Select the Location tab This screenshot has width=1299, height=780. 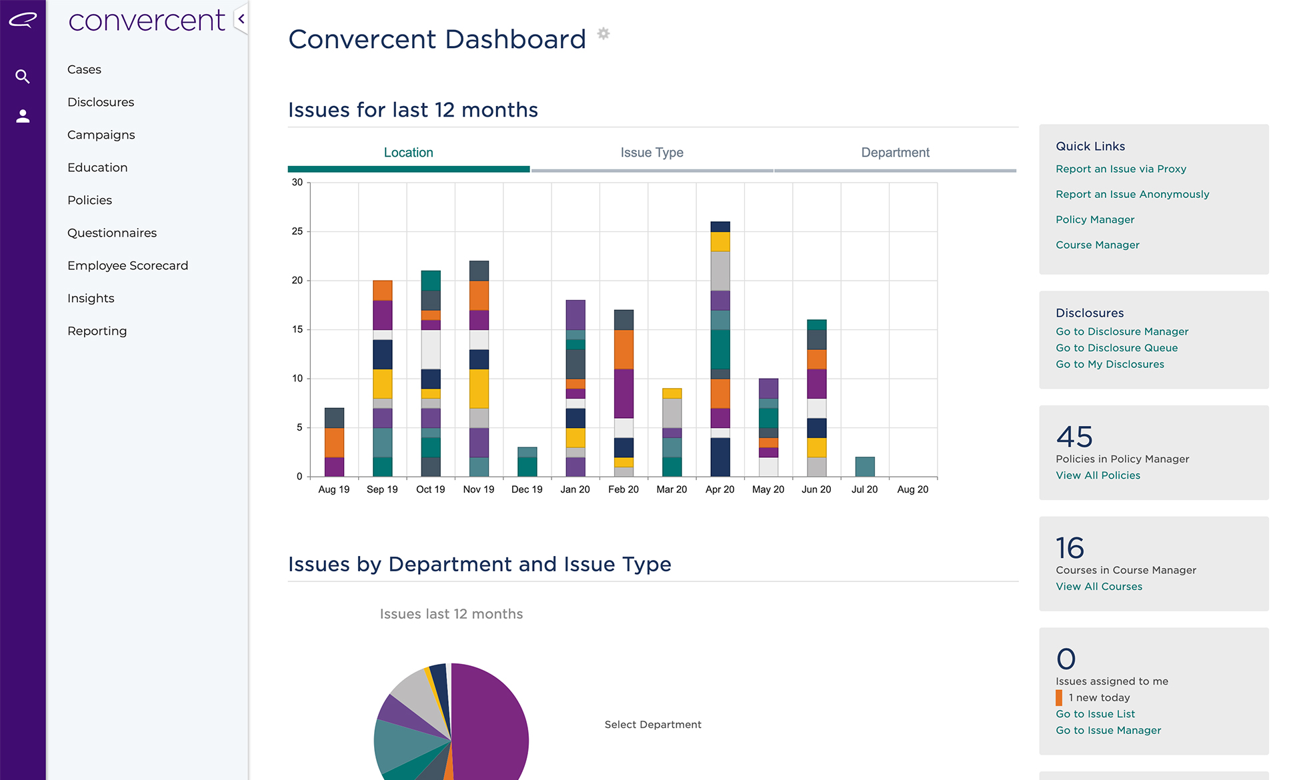[408, 153]
